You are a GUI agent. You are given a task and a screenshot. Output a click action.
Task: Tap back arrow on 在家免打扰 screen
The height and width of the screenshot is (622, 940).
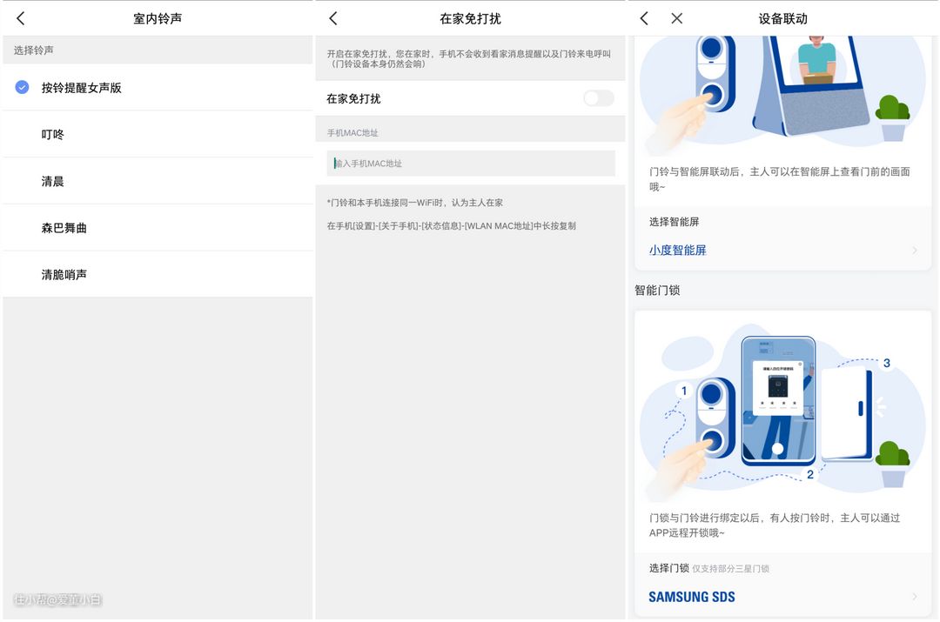(x=333, y=18)
